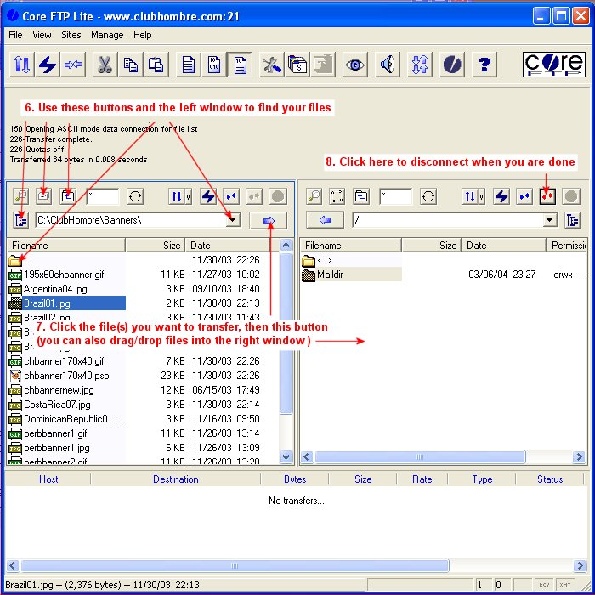Select binary transfer mode 10 010 icon
The height and width of the screenshot is (595, 595).
click(213, 65)
